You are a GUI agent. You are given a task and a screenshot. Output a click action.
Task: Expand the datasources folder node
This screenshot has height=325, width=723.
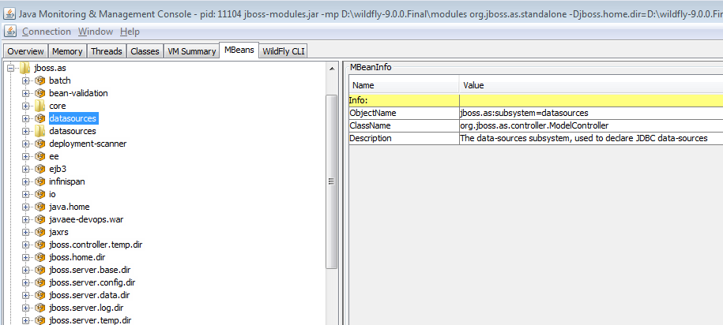(26, 131)
